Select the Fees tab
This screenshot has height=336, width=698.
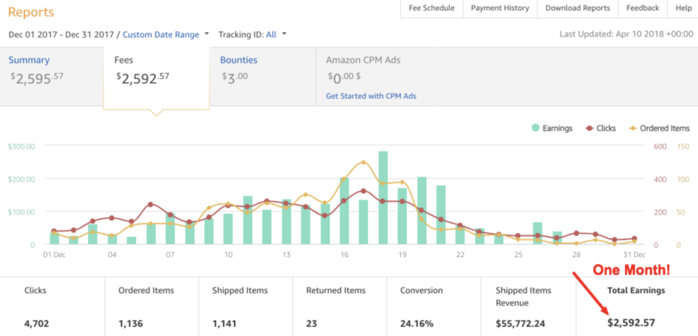click(x=156, y=76)
